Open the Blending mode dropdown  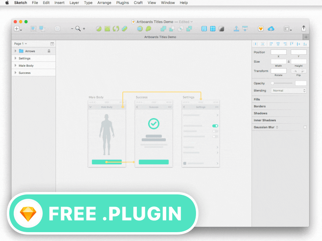click(289, 90)
